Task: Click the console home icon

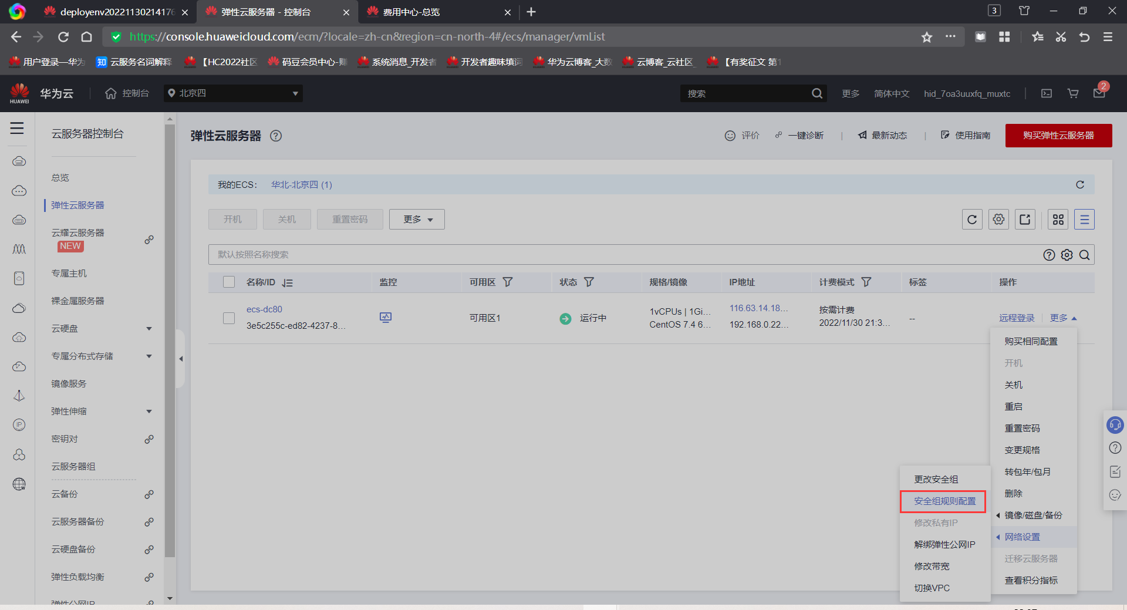Action: tap(111, 93)
